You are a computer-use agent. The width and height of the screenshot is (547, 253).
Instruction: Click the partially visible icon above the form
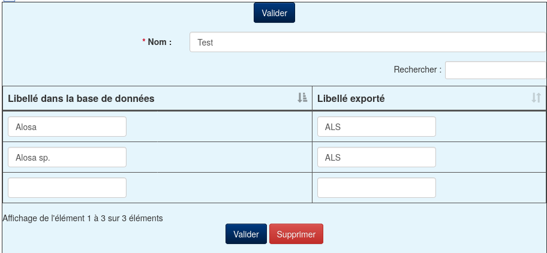(x=10, y=1)
